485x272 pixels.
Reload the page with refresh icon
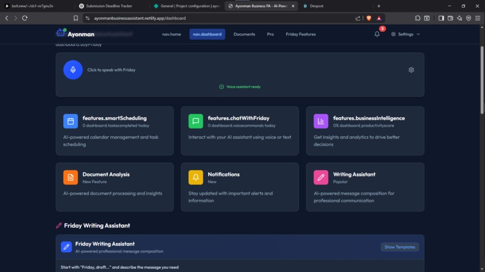tap(25, 18)
